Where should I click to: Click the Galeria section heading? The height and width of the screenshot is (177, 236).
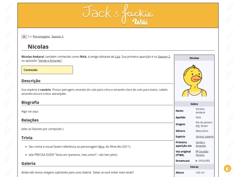(28, 163)
